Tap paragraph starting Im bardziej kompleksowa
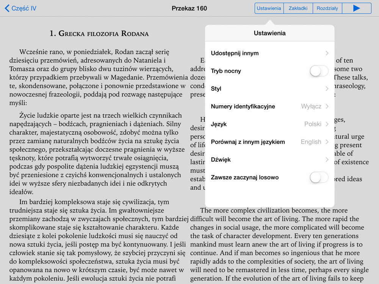Image resolution: width=379 pixels, height=284 pixels. point(99,240)
